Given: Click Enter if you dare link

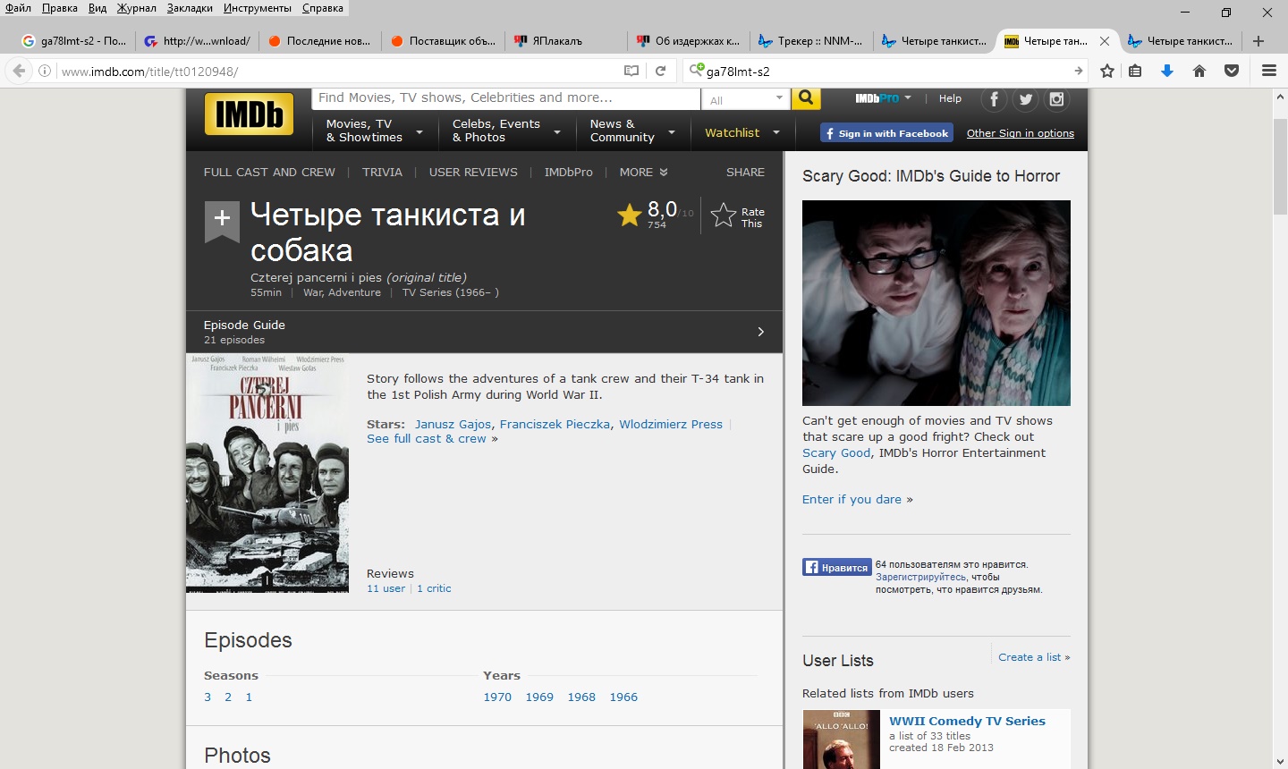Looking at the screenshot, I should point(852,499).
